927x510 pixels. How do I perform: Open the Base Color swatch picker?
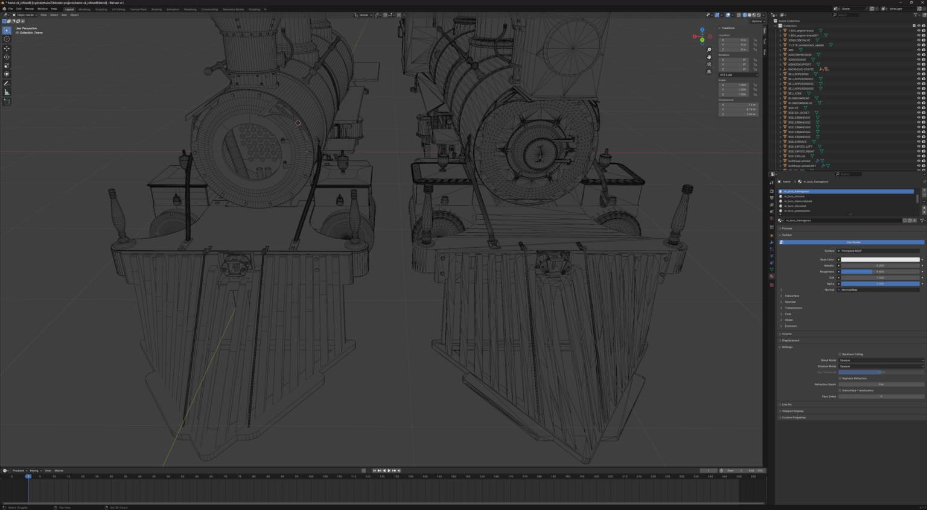coord(880,259)
